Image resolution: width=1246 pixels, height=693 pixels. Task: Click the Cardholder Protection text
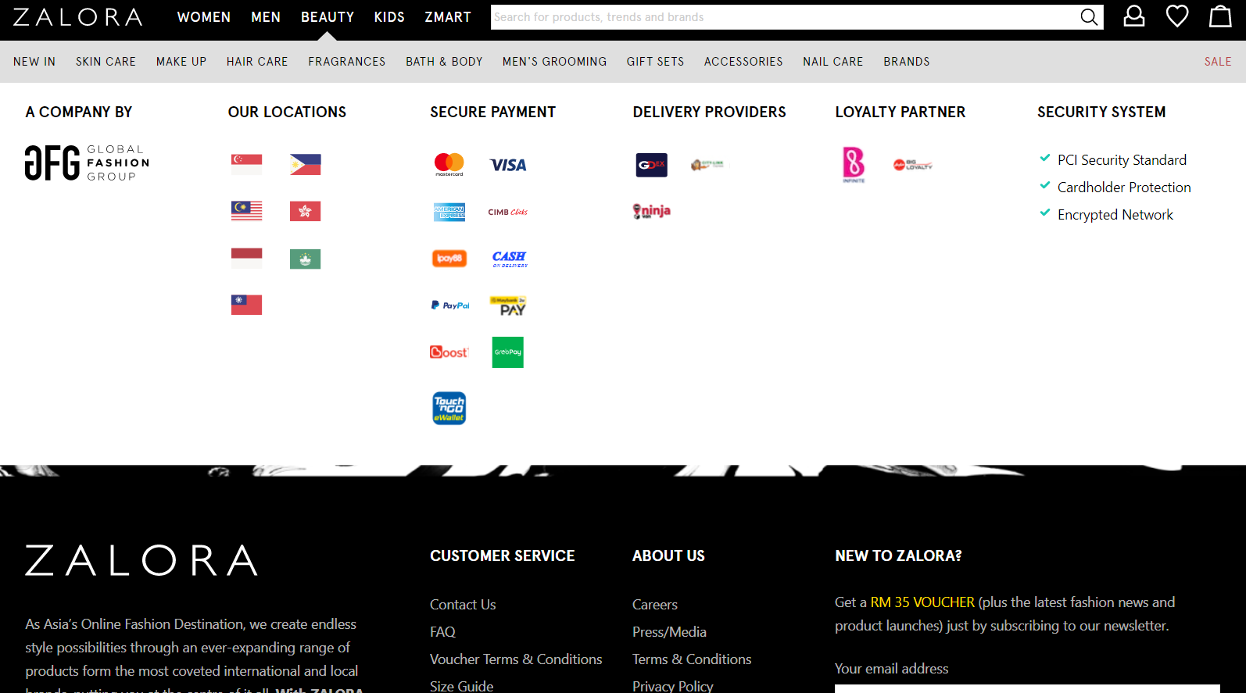coord(1124,188)
